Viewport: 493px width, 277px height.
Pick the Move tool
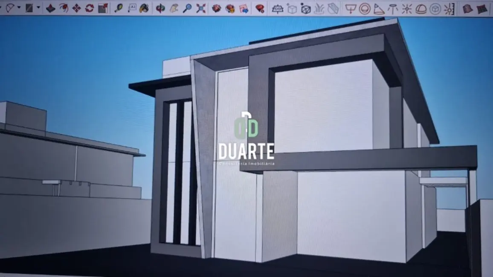pyautogui.click(x=77, y=8)
